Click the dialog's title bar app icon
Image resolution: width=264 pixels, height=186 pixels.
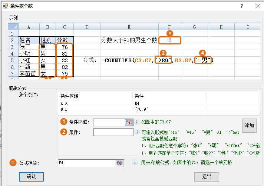[x=6, y=6]
